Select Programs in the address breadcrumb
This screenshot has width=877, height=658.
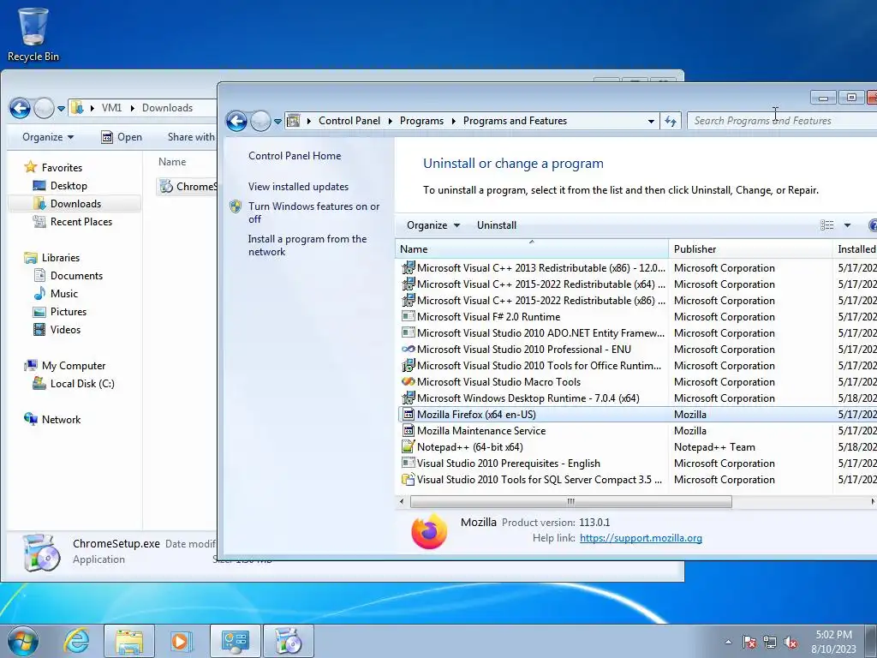tap(421, 121)
